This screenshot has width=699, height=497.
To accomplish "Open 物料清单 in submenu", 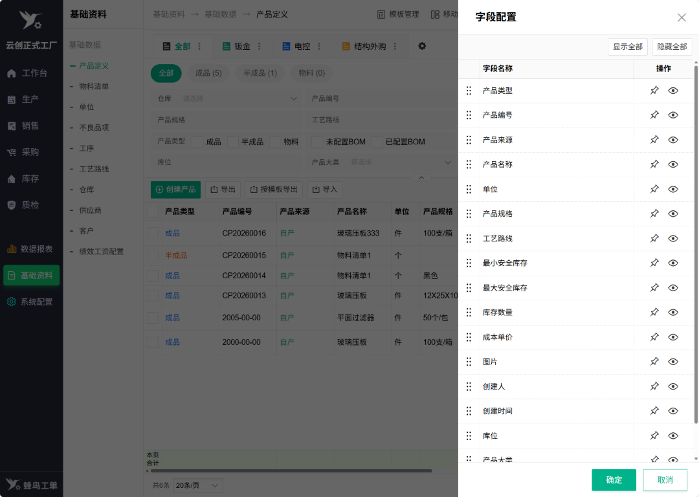I will click(94, 87).
